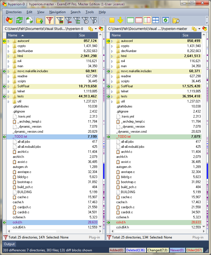Click green arrow beside left _TODO.txt
This screenshot has height=255, width=211.
click(4, 137)
